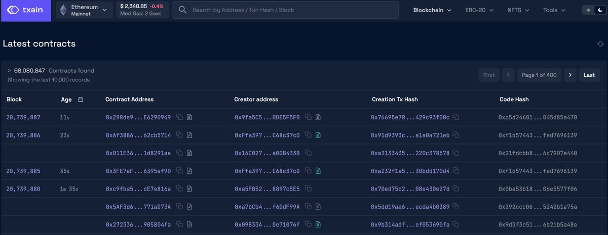Click contract icon next to creator 0x9fa5C5...0DE5F5F0
The image size is (608, 235).
coord(318,117)
